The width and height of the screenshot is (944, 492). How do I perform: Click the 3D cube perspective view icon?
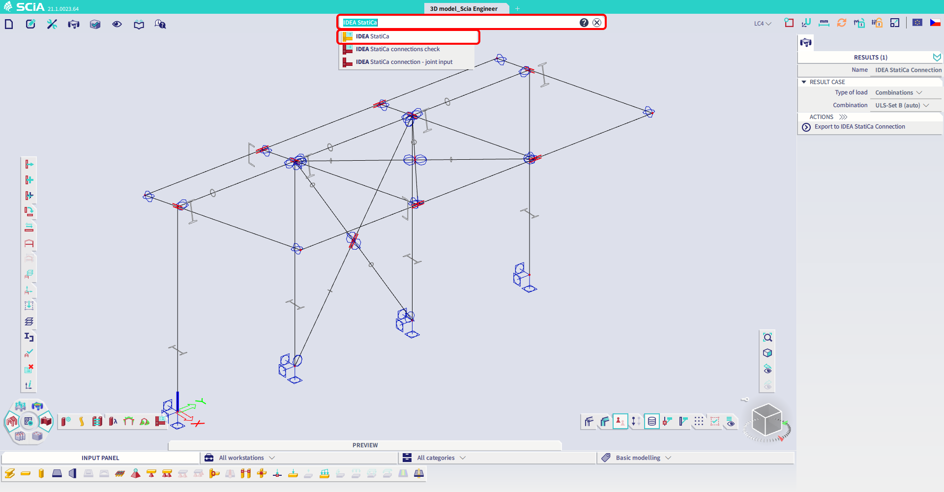767,353
